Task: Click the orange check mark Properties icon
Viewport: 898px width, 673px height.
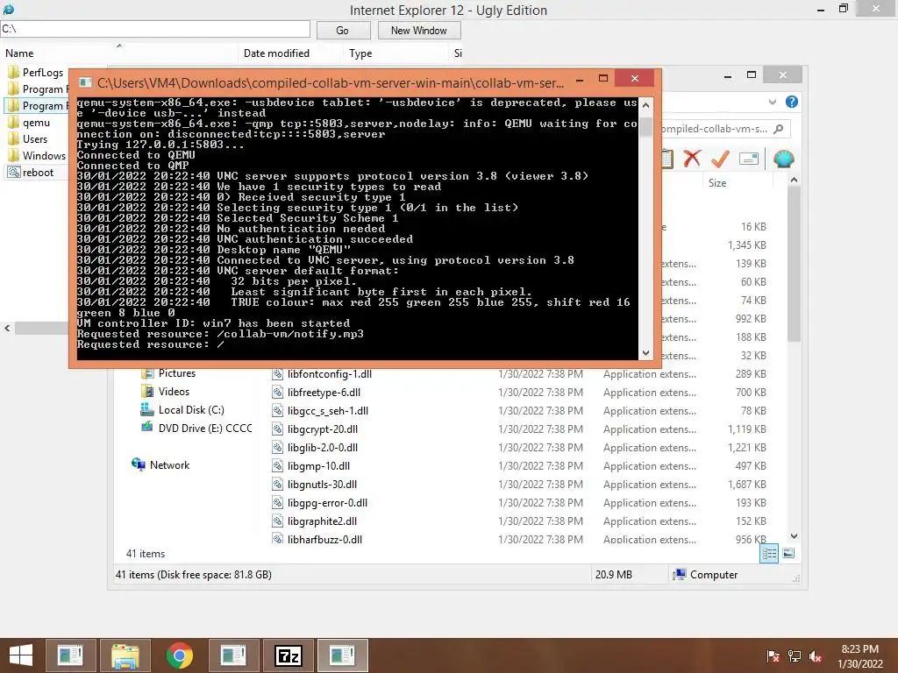Action: pos(720,159)
